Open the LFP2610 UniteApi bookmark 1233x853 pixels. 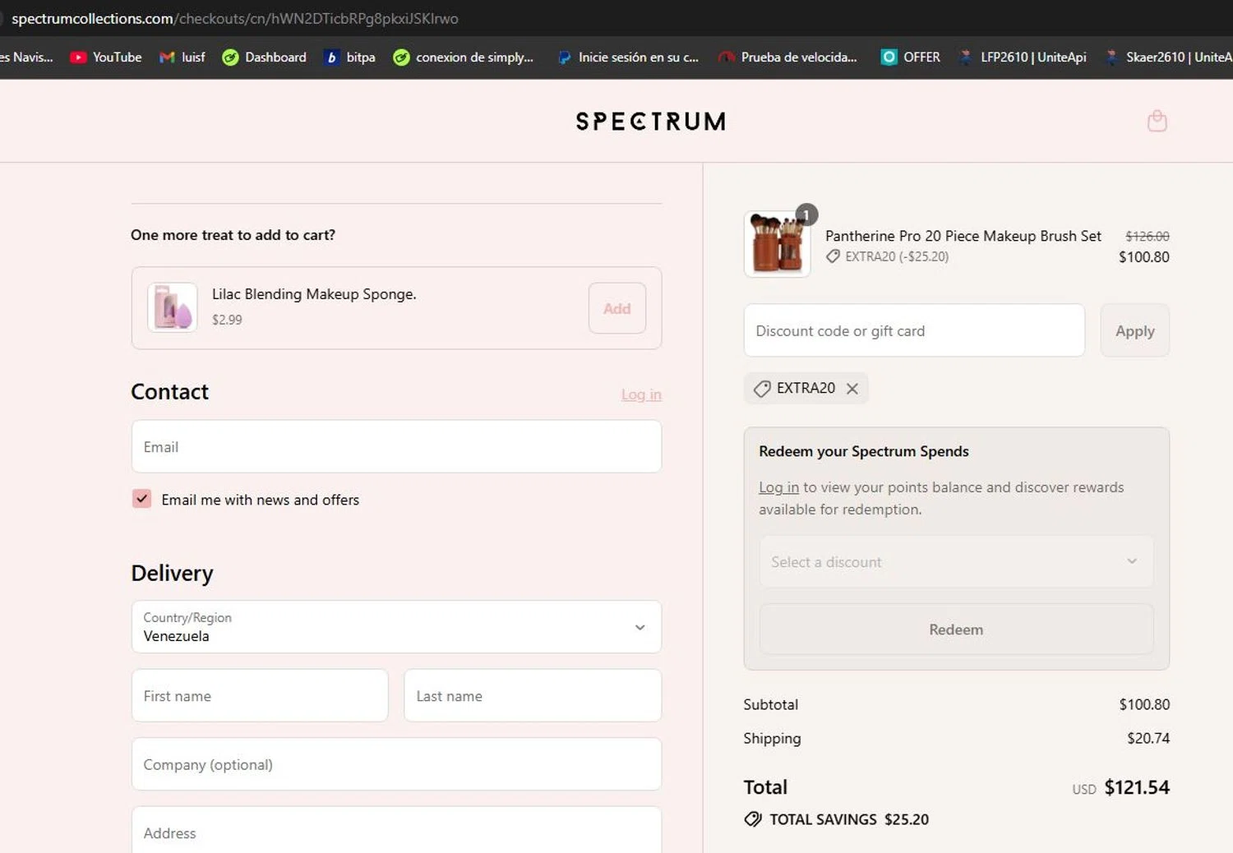click(x=1023, y=57)
